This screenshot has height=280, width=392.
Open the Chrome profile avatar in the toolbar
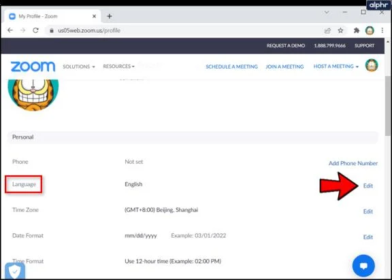pyautogui.click(x=370, y=31)
